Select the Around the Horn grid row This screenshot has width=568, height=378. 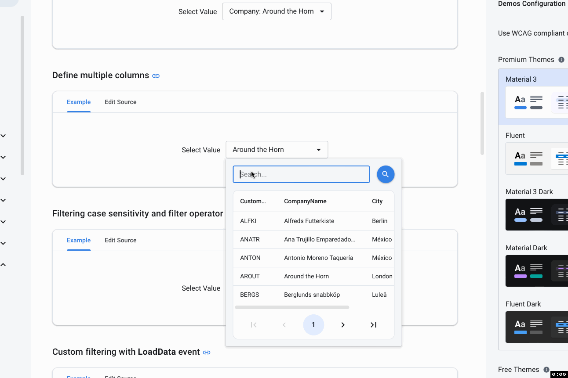[313, 276]
